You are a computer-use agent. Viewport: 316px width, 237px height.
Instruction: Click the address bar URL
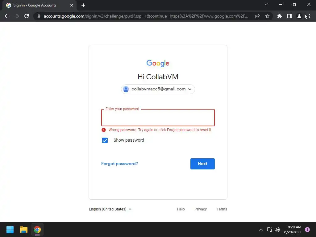146,16
